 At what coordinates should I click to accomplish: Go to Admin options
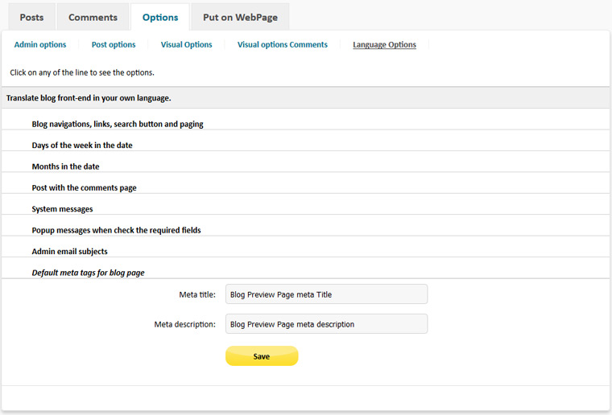[x=40, y=44]
